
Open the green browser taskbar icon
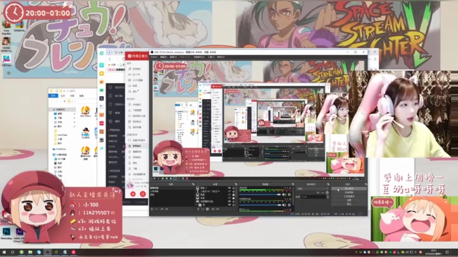[x=22, y=252]
